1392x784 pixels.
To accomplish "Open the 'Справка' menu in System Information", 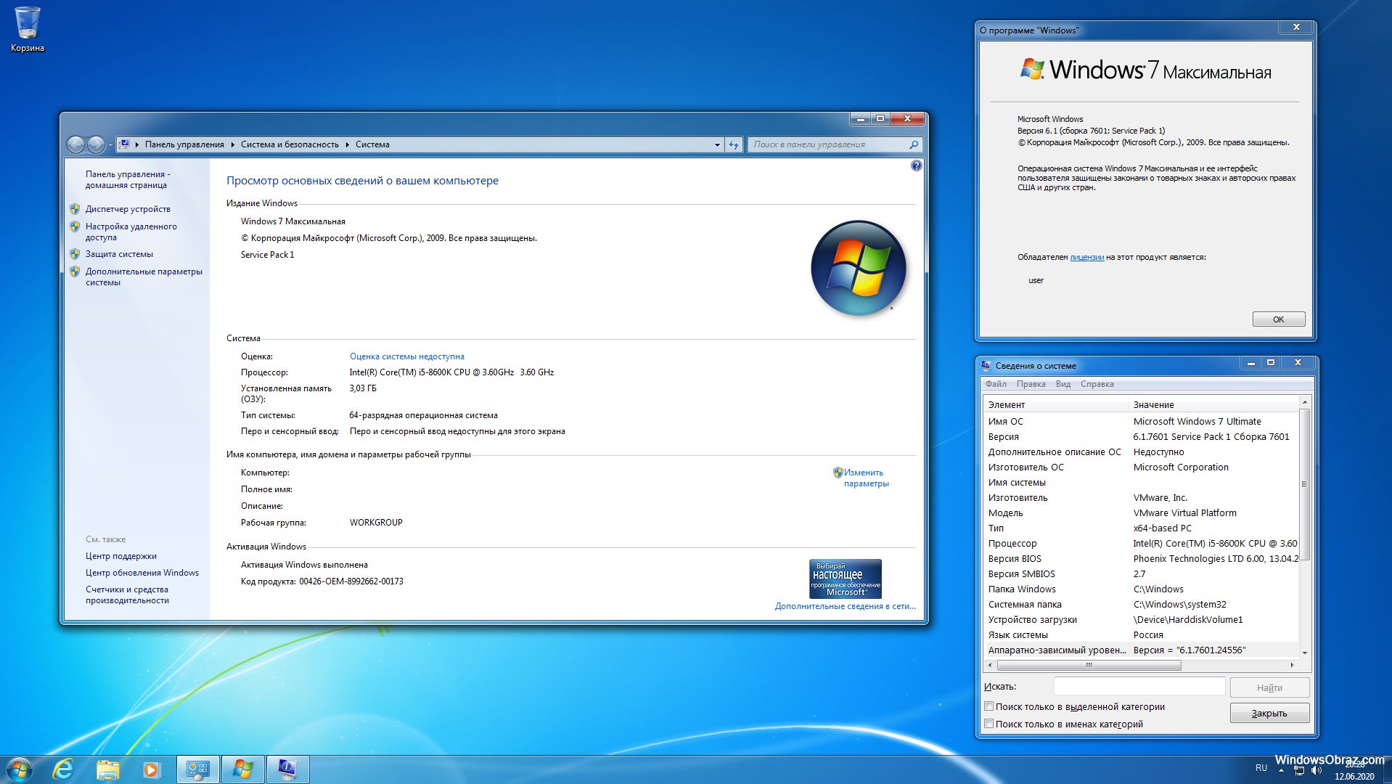I will 1097,384.
